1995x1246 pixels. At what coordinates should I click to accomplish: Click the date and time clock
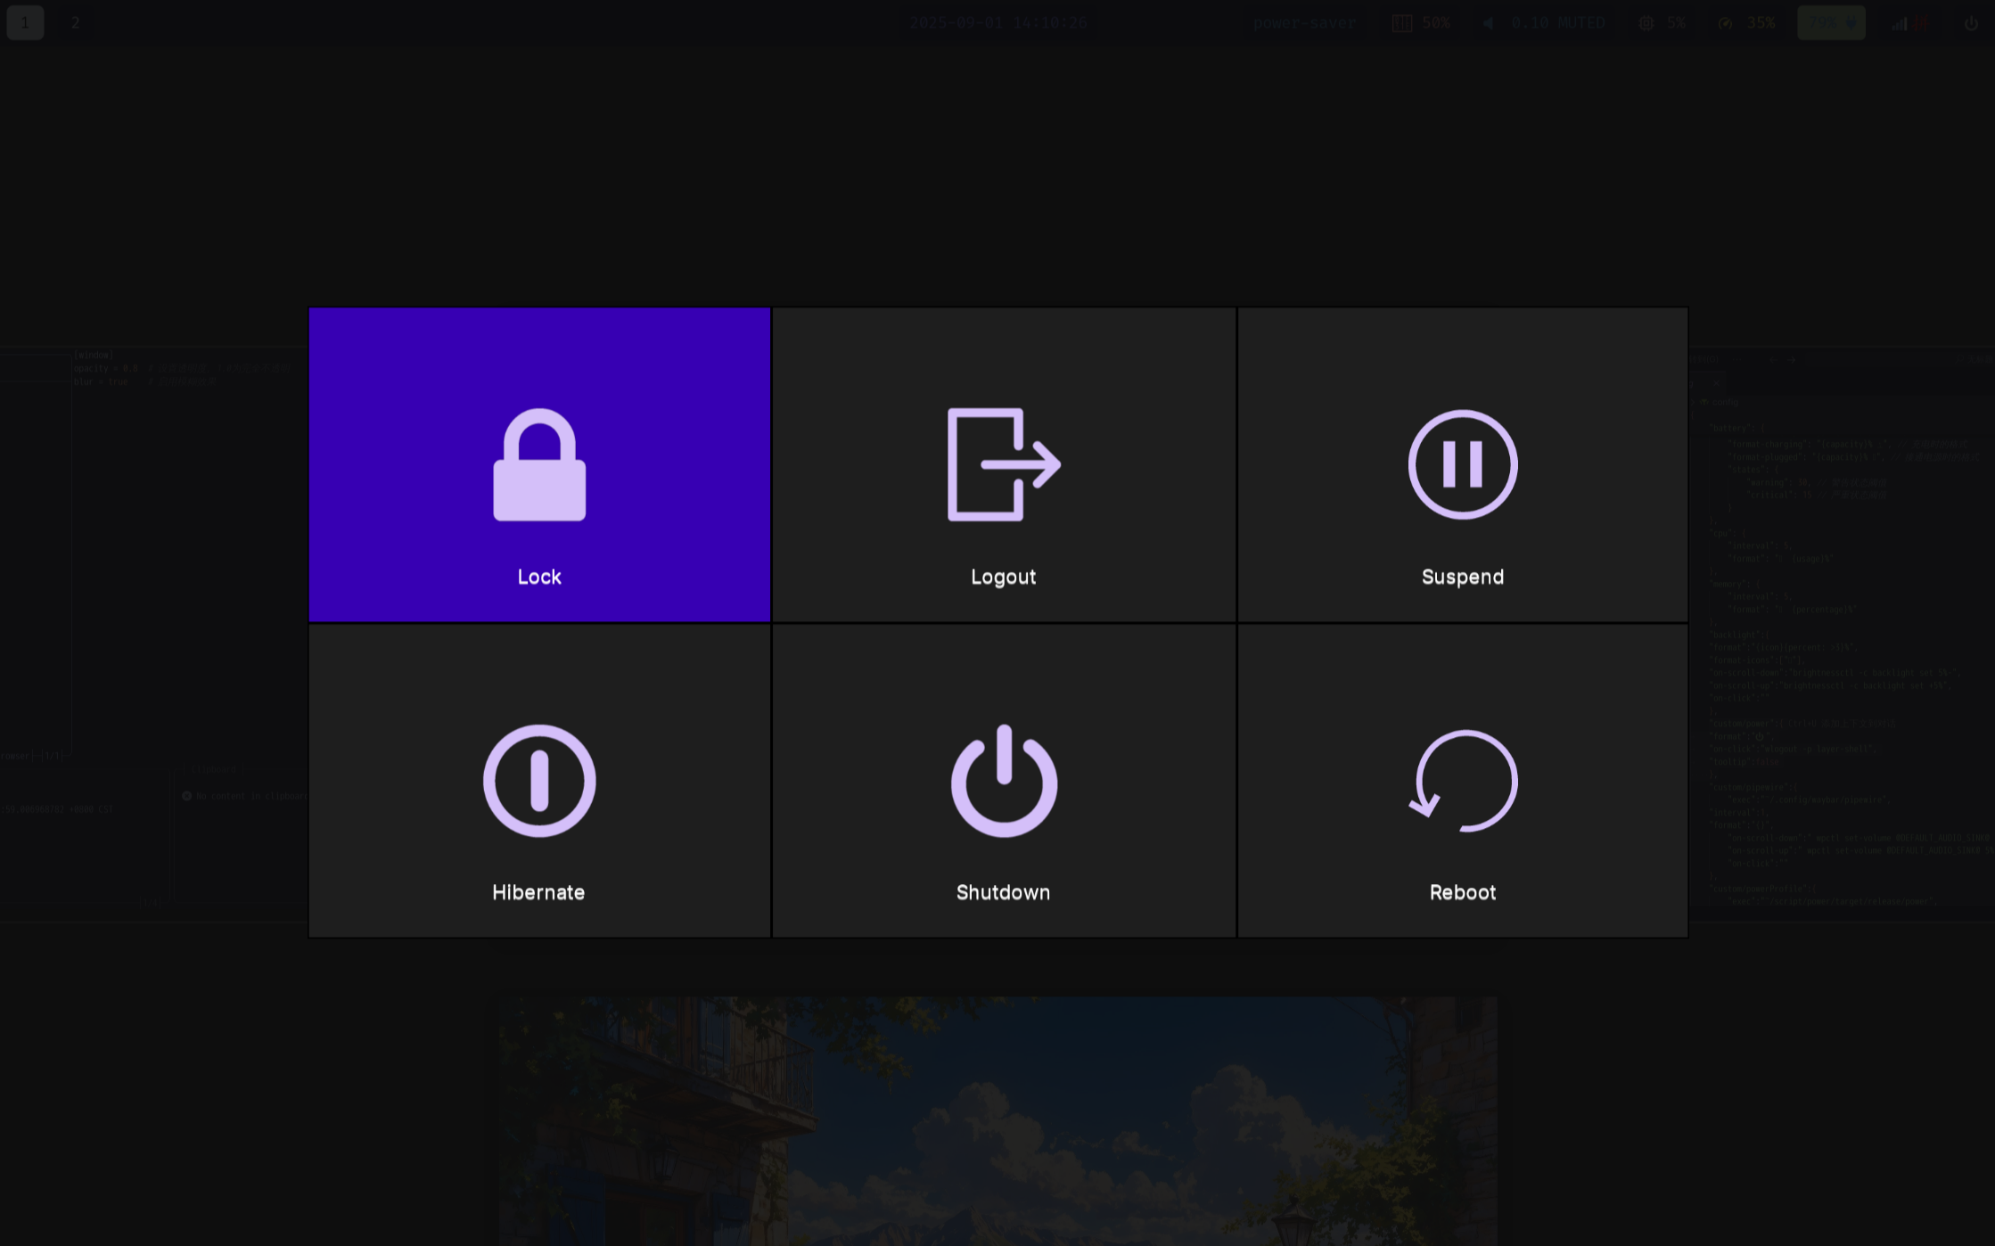click(997, 23)
